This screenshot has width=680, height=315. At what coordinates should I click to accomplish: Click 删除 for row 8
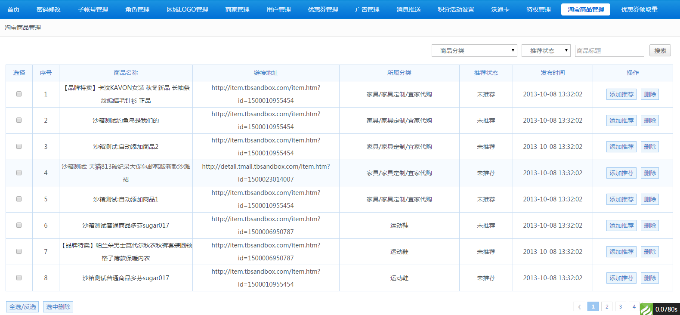pos(650,278)
